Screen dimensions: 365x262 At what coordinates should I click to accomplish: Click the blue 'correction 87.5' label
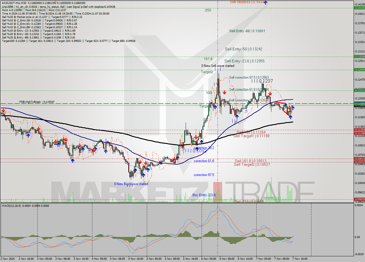pos(204,175)
